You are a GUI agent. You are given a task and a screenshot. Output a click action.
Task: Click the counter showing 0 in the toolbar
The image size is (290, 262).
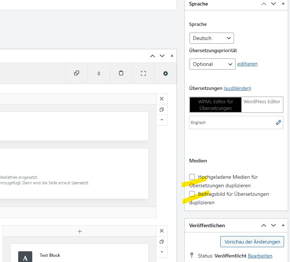click(99, 73)
